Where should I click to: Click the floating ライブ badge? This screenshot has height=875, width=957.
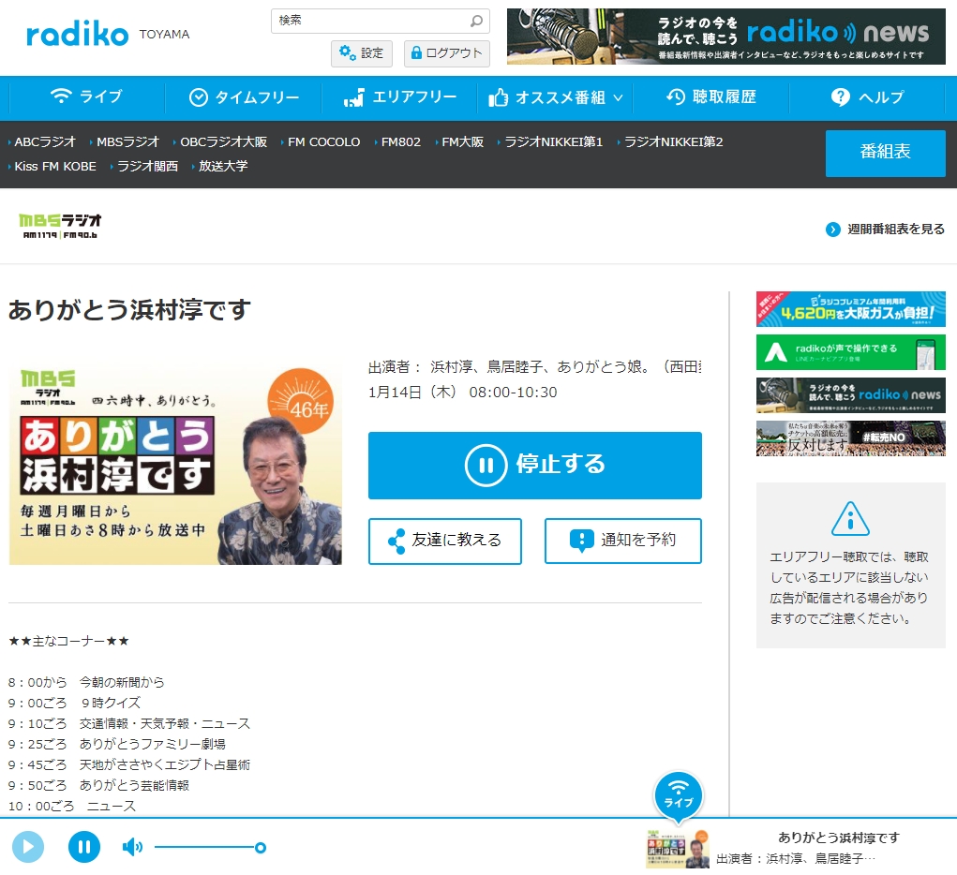click(678, 795)
